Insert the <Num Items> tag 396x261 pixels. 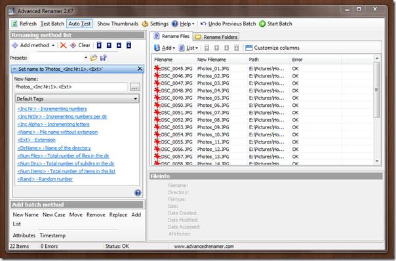[66, 171]
